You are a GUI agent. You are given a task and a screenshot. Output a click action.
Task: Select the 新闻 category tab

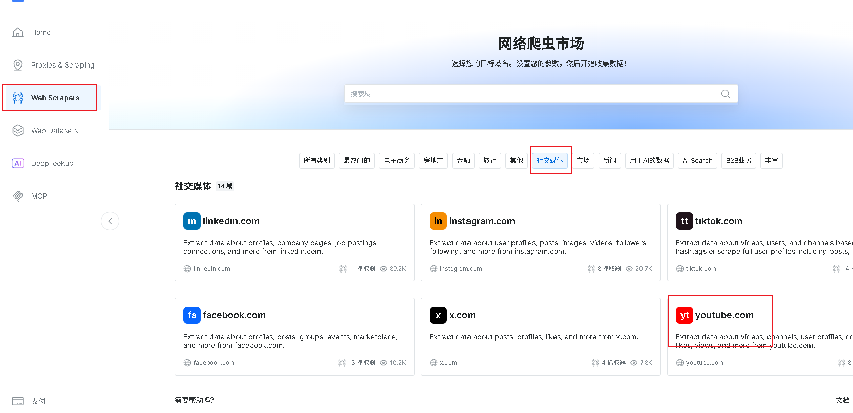tap(610, 161)
